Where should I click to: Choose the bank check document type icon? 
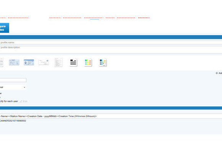[x=44, y=62]
